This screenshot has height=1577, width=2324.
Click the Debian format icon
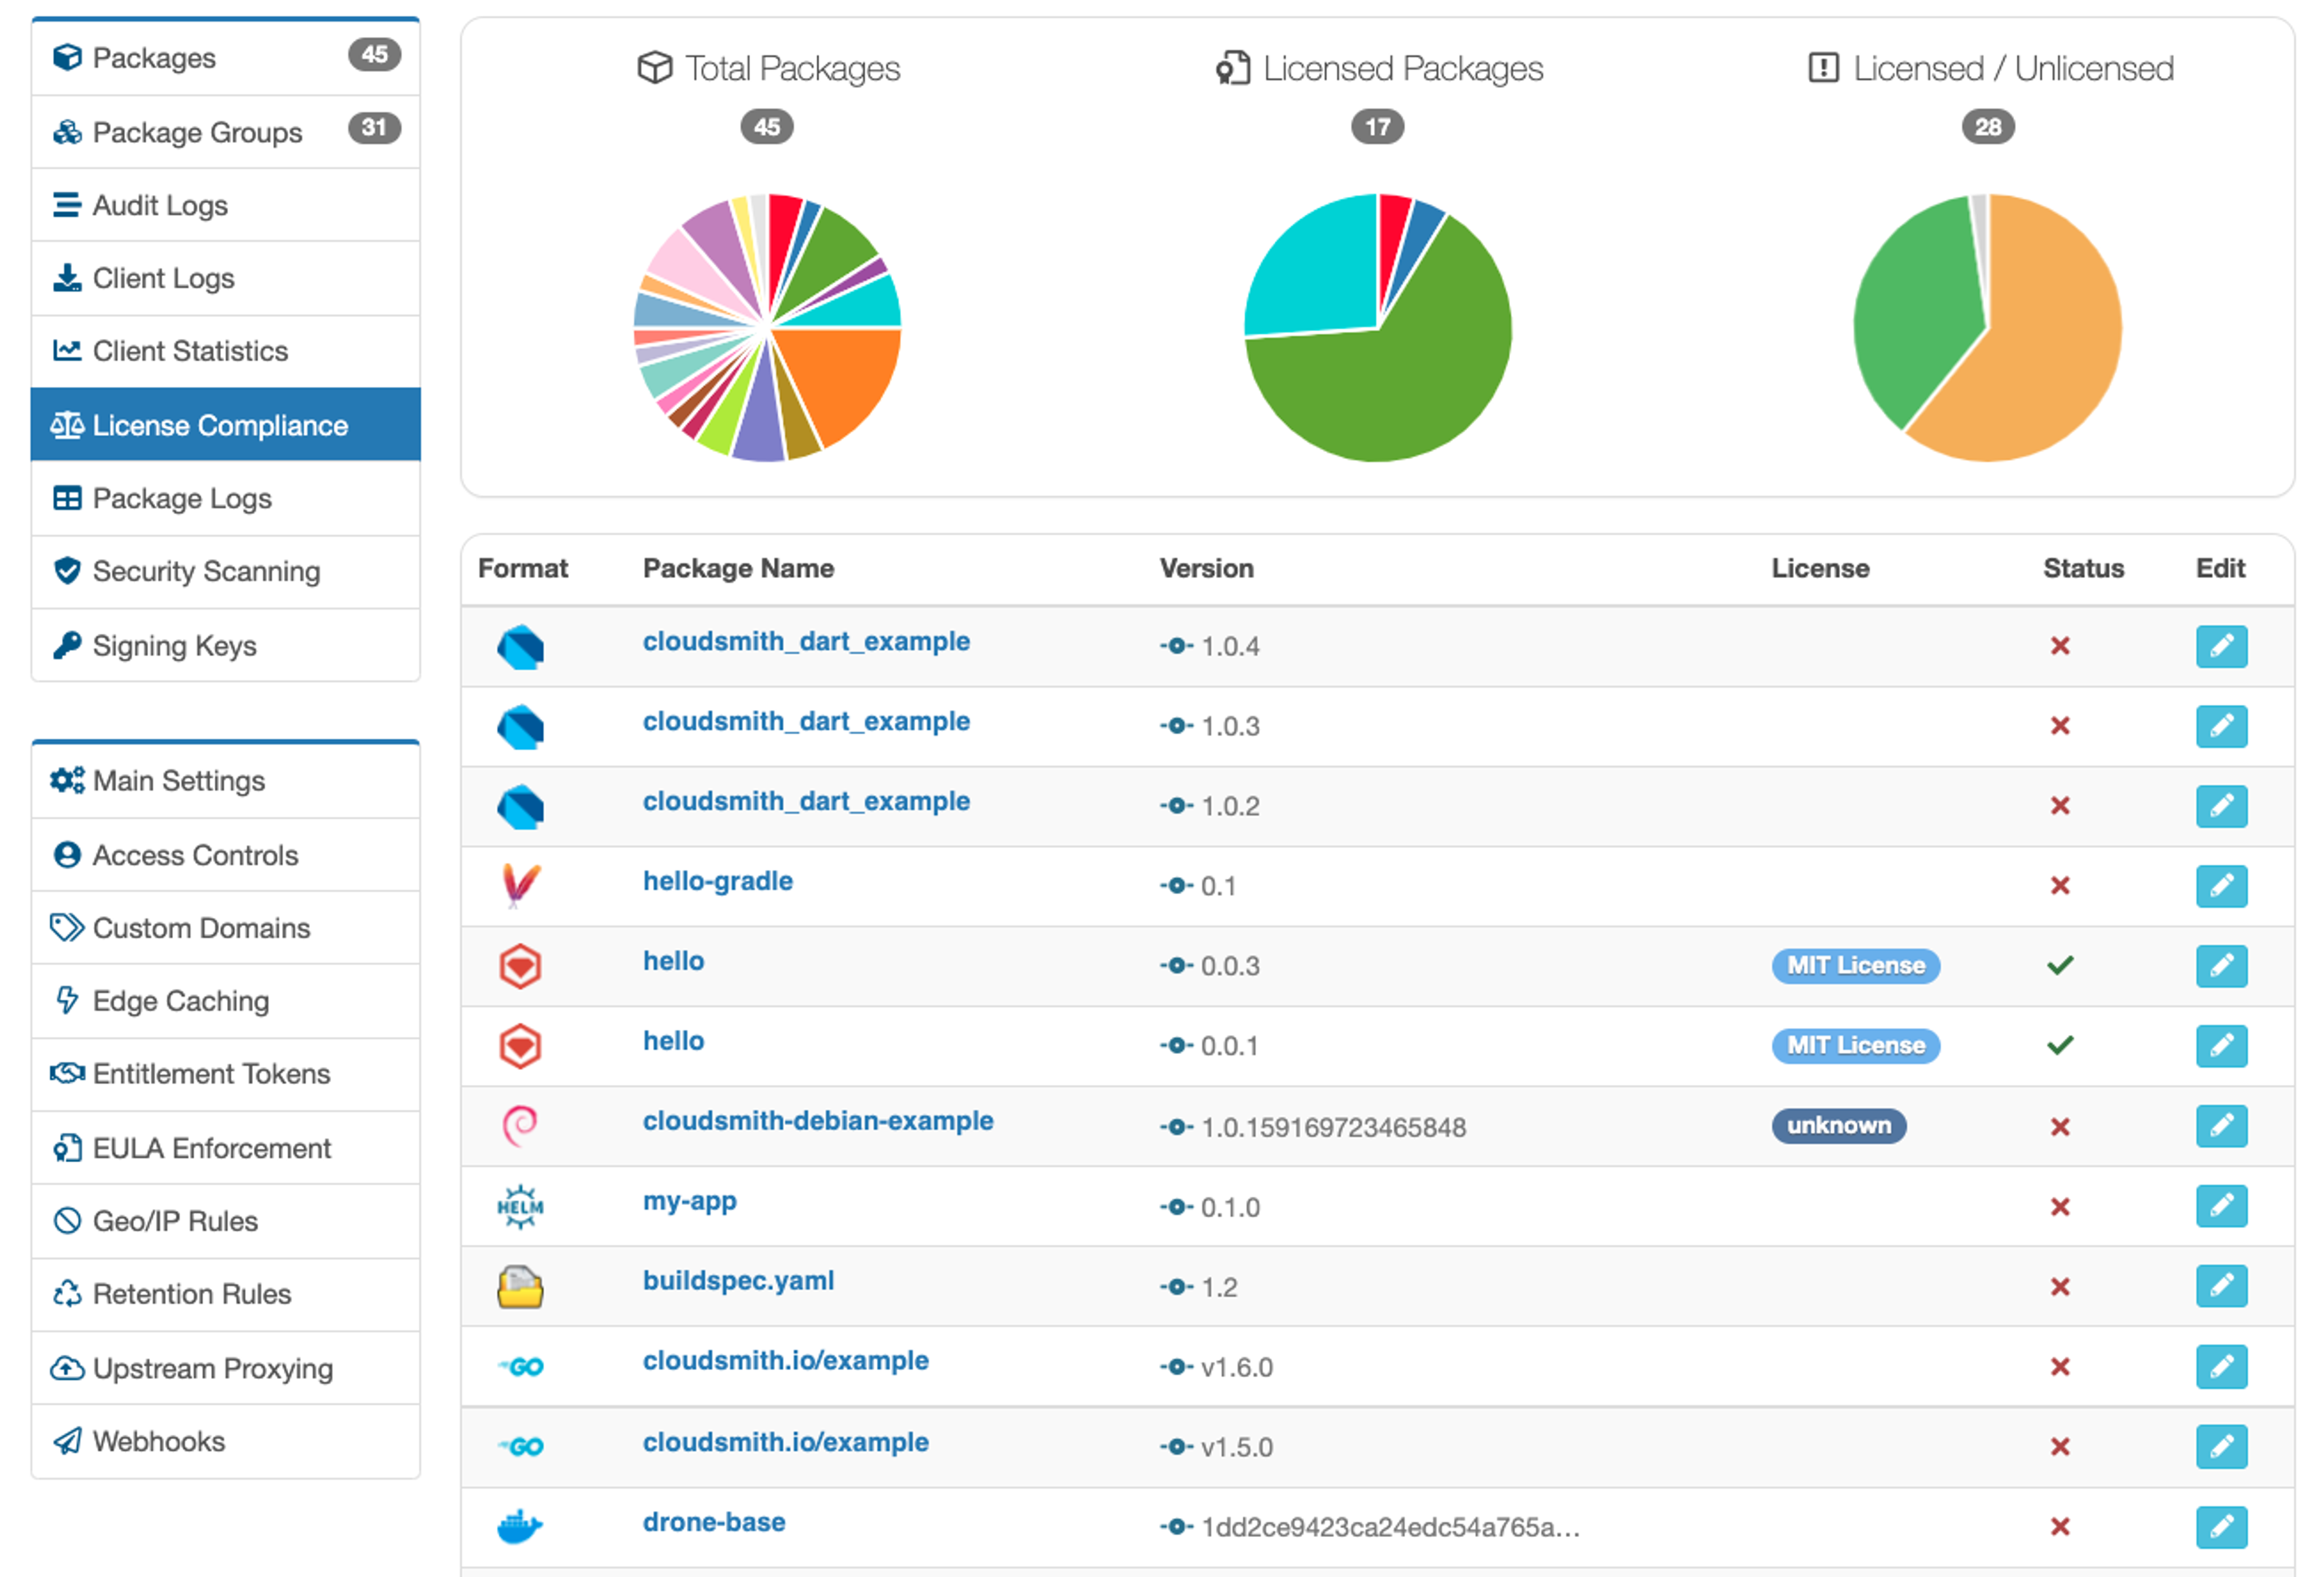click(x=520, y=1126)
